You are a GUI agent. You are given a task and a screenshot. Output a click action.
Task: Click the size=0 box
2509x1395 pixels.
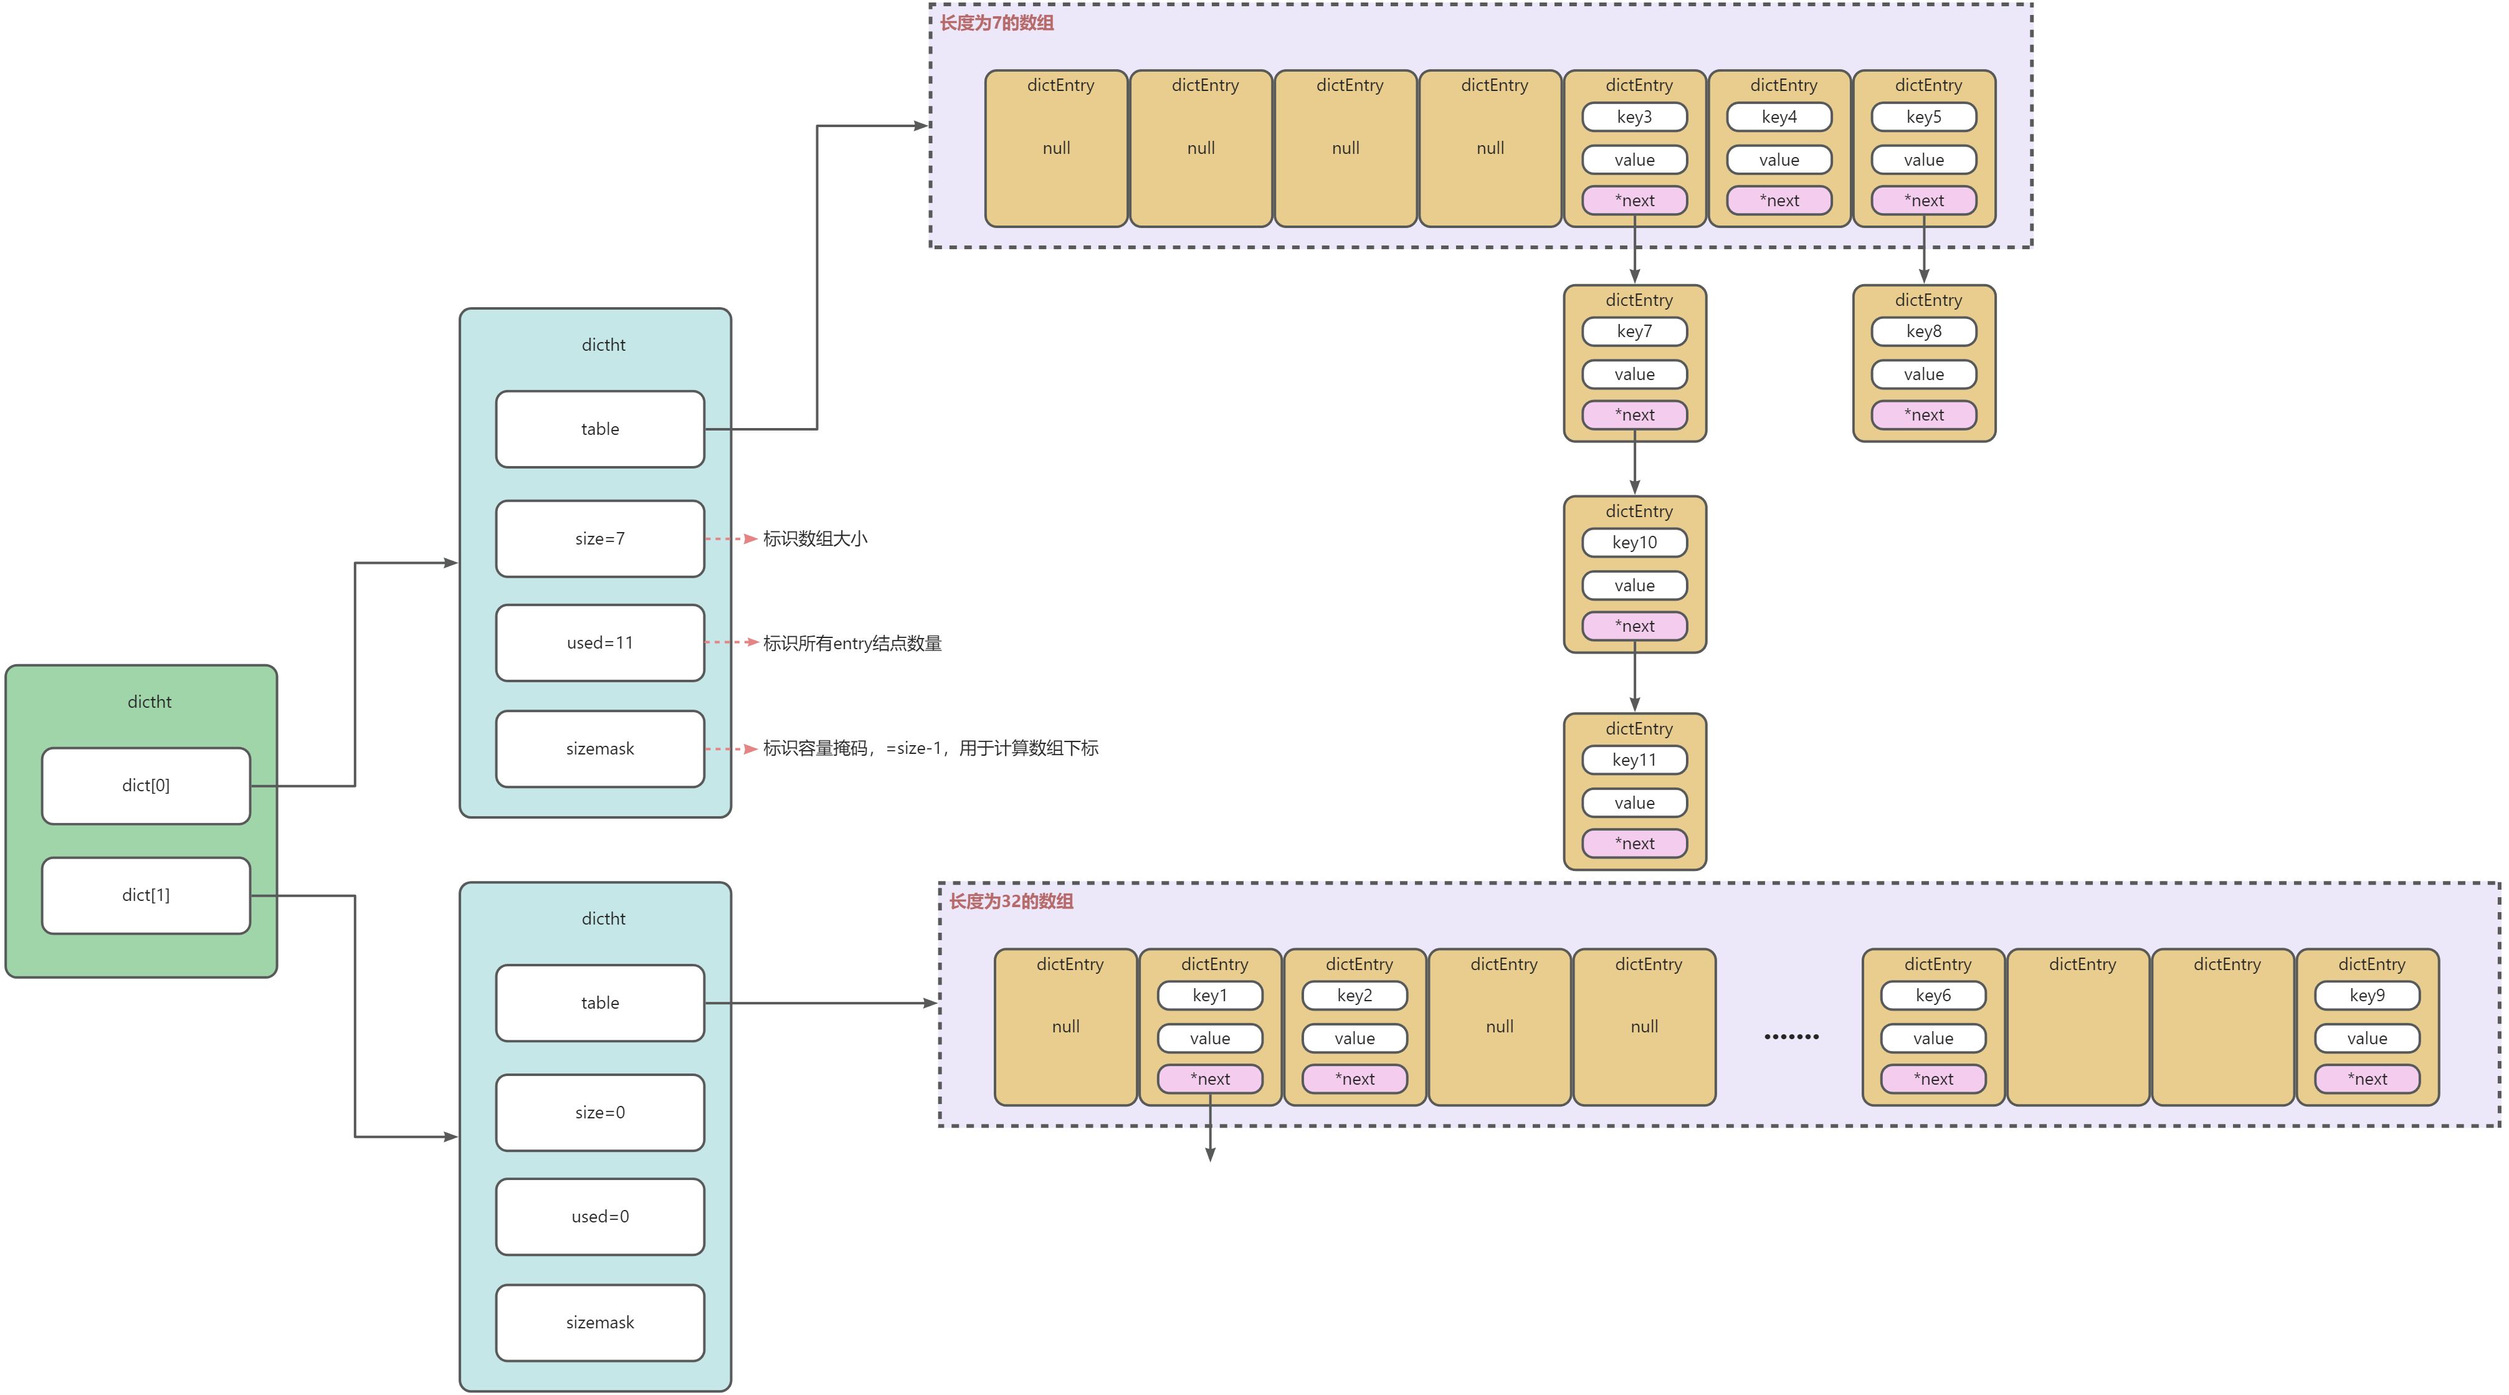(600, 1113)
